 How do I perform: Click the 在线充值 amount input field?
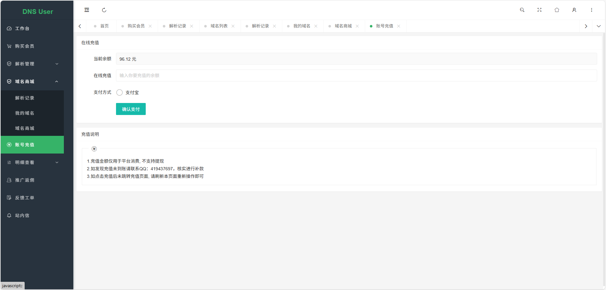pos(356,76)
